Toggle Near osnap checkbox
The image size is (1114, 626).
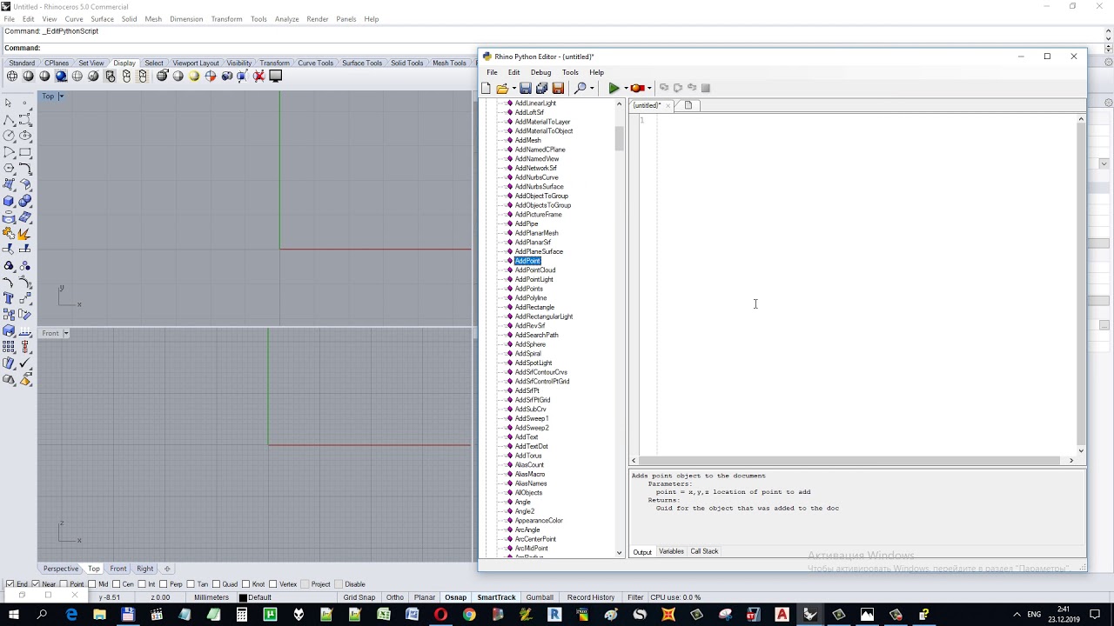36,584
